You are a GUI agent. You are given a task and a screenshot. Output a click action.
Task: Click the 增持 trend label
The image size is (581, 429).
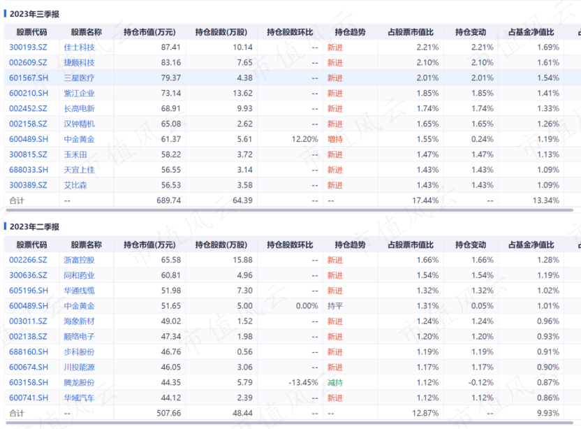(335, 139)
